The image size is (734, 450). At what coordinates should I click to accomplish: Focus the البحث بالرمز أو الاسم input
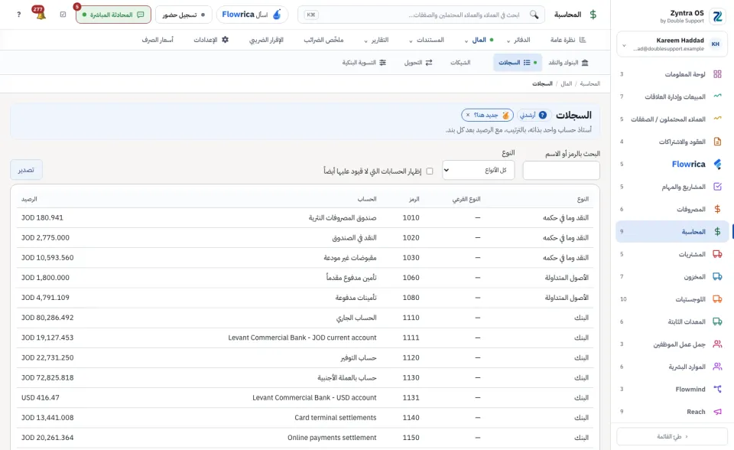point(561,170)
